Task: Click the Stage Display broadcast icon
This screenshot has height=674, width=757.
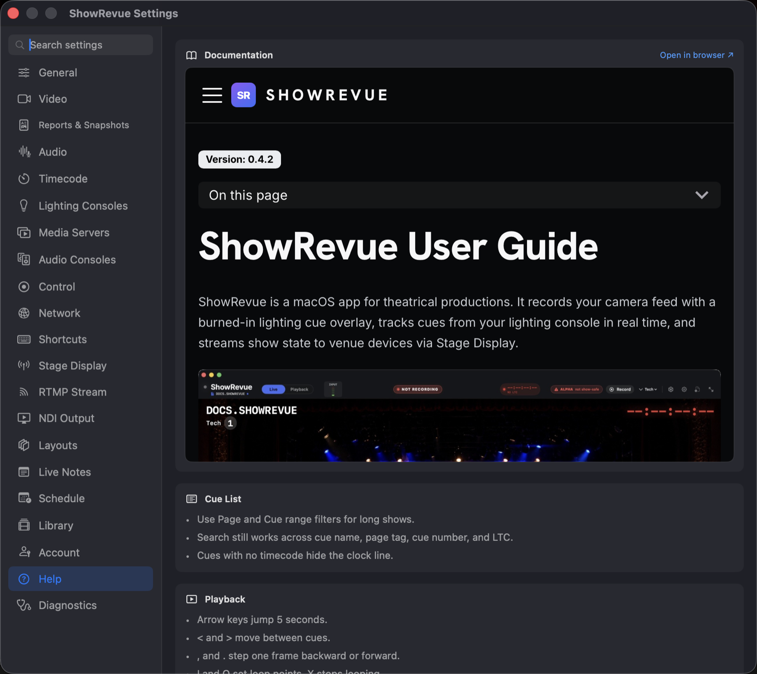Action: [x=24, y=366]
